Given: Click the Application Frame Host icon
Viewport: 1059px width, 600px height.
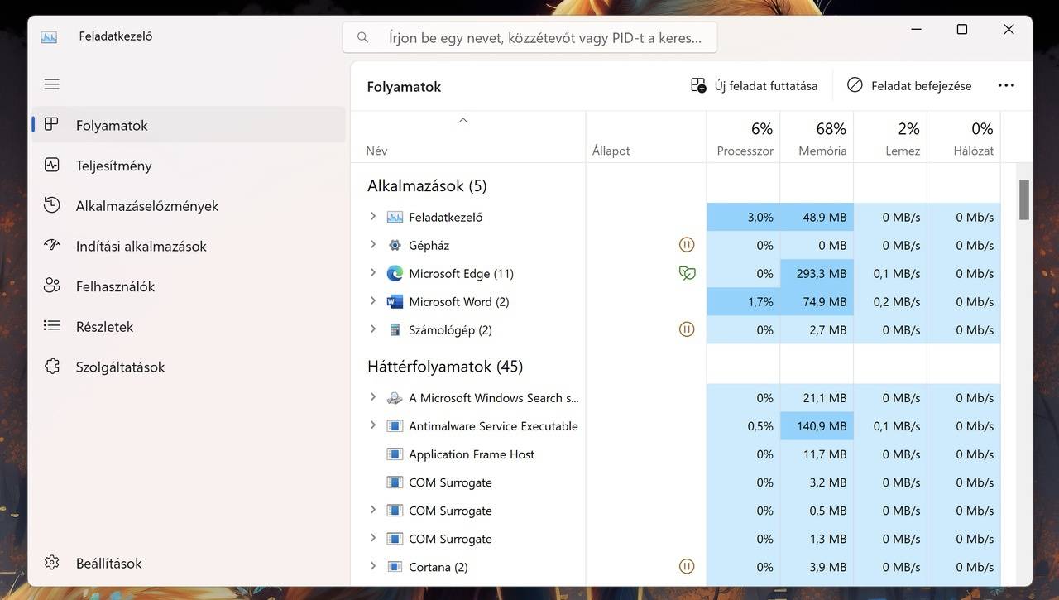Looking at the screenshot, I should [395, 454].
